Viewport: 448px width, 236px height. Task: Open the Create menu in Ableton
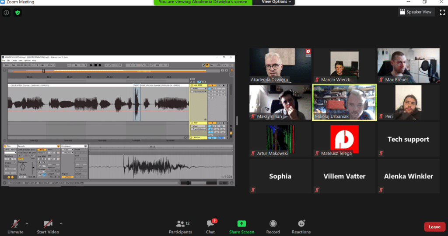click(14, 61)
